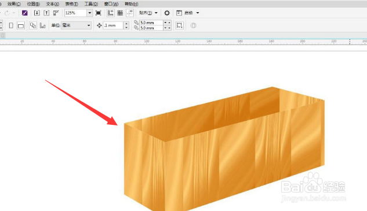
Task: Click the current page layout icon
Action: pos(42,25)
